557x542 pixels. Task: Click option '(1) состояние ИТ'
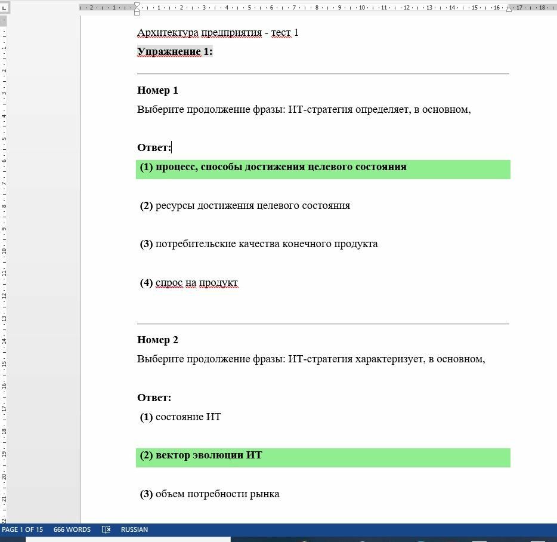[x=181, y=417]
